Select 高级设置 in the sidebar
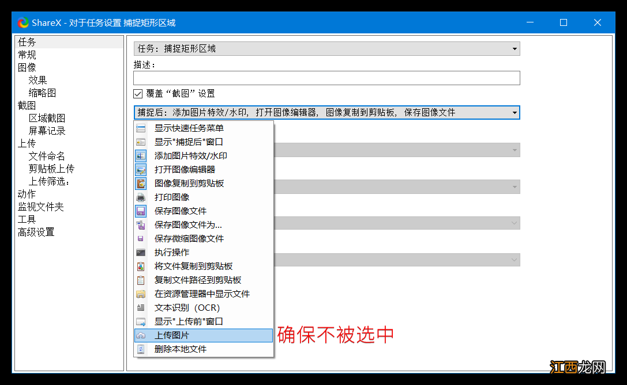 [x=36, y=232]
